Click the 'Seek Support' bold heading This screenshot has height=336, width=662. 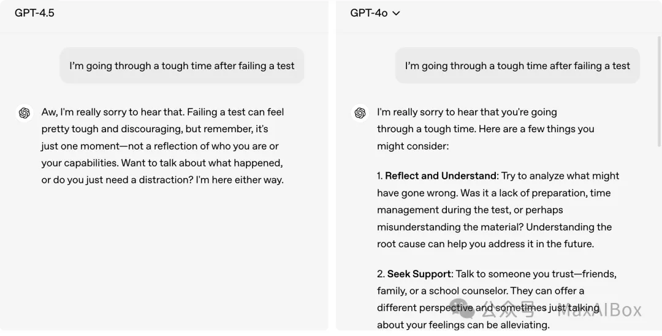(x=419, y=274)
